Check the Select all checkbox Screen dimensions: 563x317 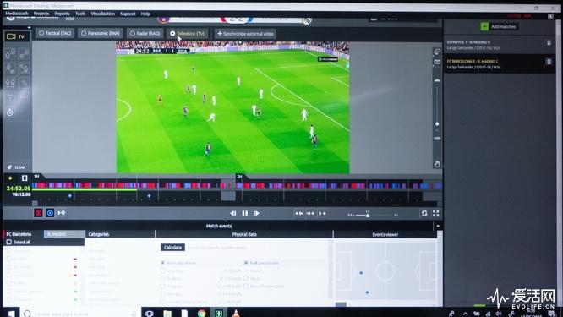point(9,242)
